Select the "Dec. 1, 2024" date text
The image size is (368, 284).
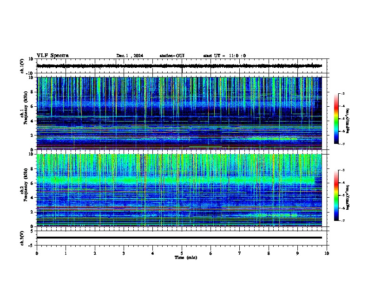coord(130,56)
